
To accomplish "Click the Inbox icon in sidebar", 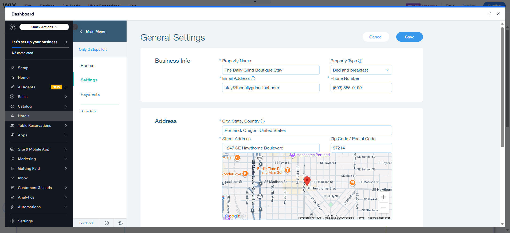I will (x=12, y=178).
